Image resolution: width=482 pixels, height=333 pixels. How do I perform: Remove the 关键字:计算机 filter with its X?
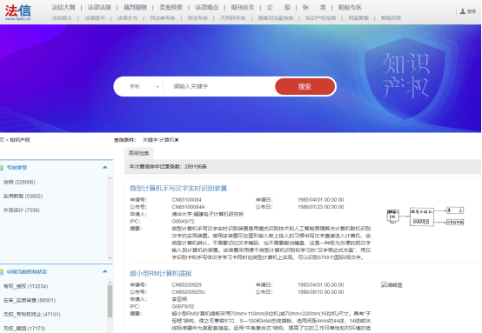pos(177,140)
